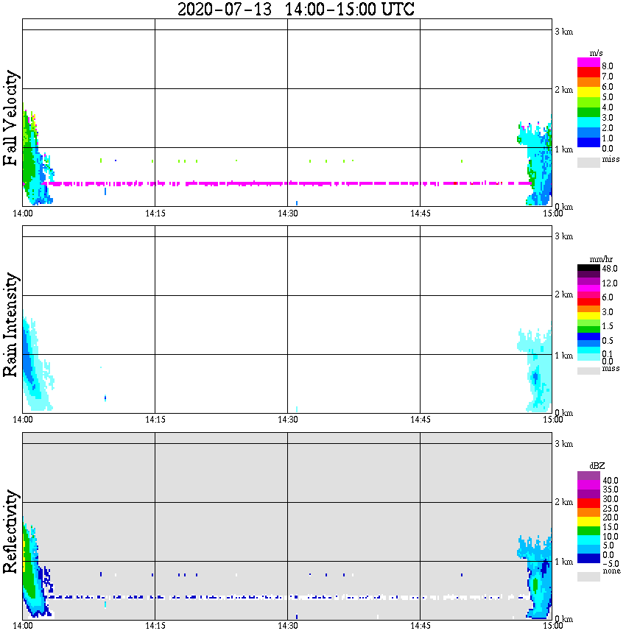Click the "2 km" tick of the Fall Velocity plot

[x=563, y=90]
